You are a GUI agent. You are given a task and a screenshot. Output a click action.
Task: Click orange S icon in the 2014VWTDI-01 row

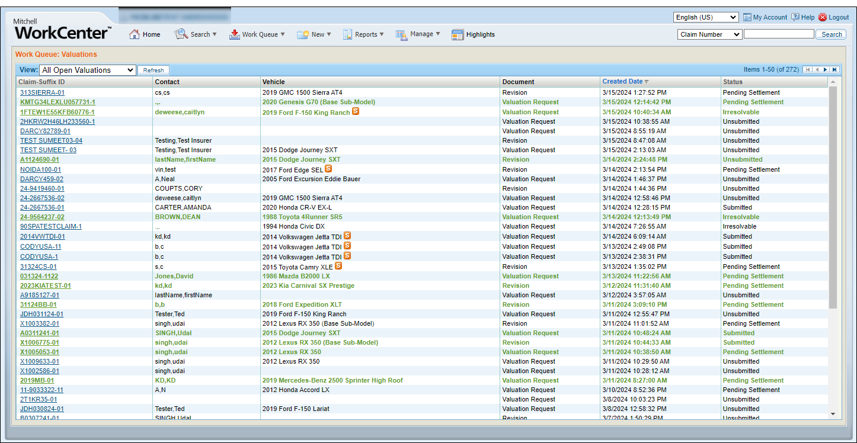point(348,236)
